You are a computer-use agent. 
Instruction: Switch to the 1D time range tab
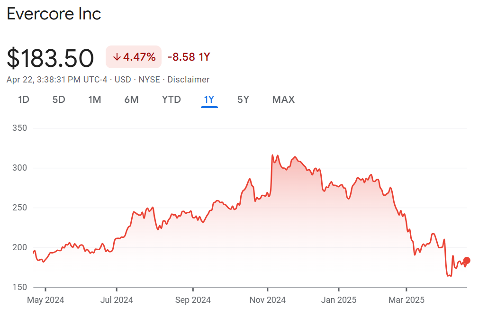tap(24, 100)
